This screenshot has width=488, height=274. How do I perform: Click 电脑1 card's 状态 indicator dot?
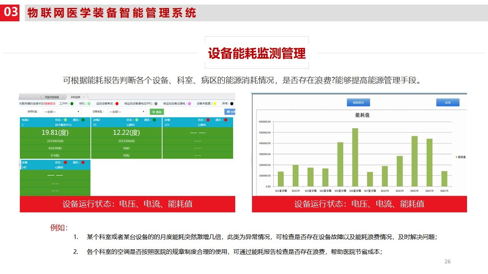[65, 120]
